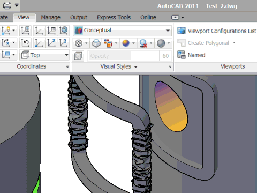
Task: Expand the colored cubes edge dropdown
Action: 116,43
